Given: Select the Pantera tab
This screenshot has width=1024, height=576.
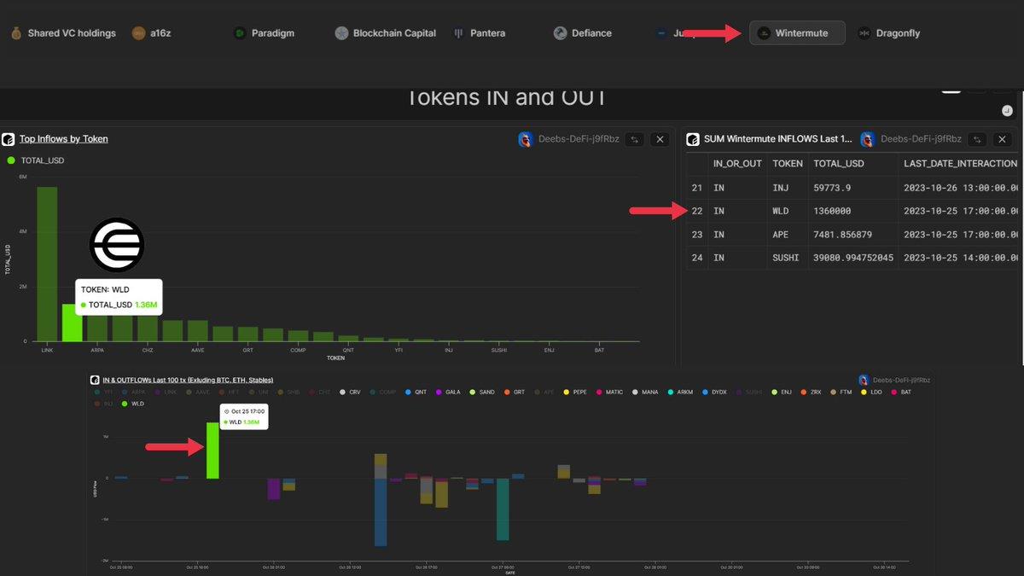Looking at the screenshot, I should 479,33.
